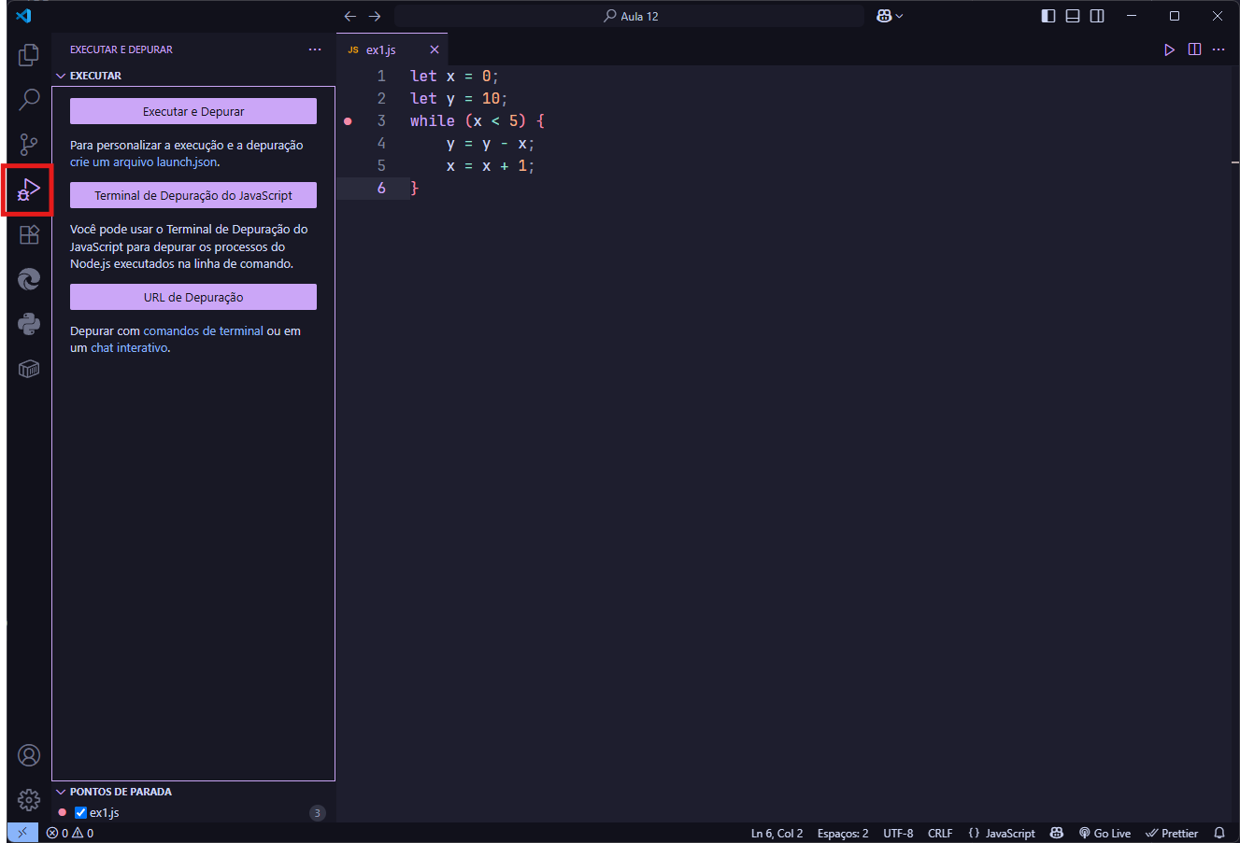Screen dimensions: 1240x843
Task: Open the Copilot chat dropdown arrow
Action: (900, 16)
